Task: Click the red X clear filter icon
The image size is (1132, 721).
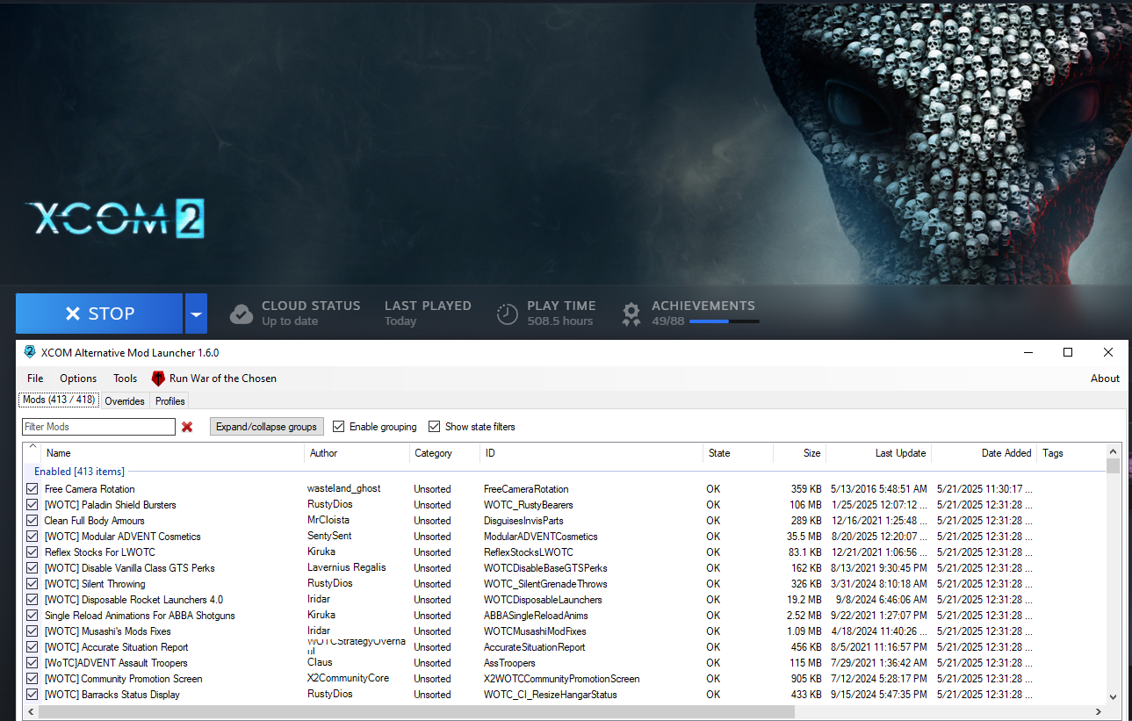Action: (187, 427)
